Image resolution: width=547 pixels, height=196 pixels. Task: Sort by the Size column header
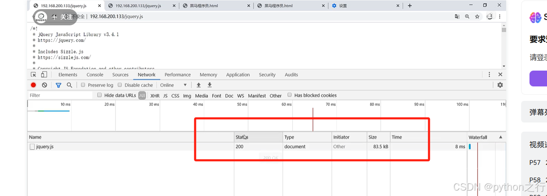[379, 137]
